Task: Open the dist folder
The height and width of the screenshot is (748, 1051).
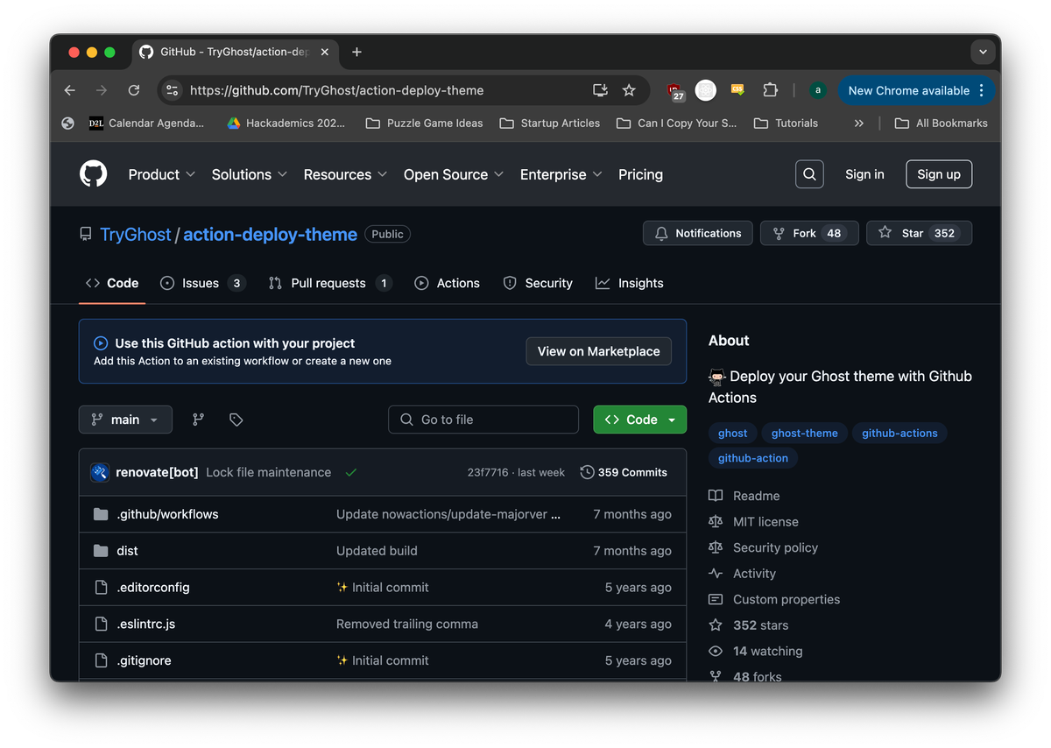Action: pos(127,551)
